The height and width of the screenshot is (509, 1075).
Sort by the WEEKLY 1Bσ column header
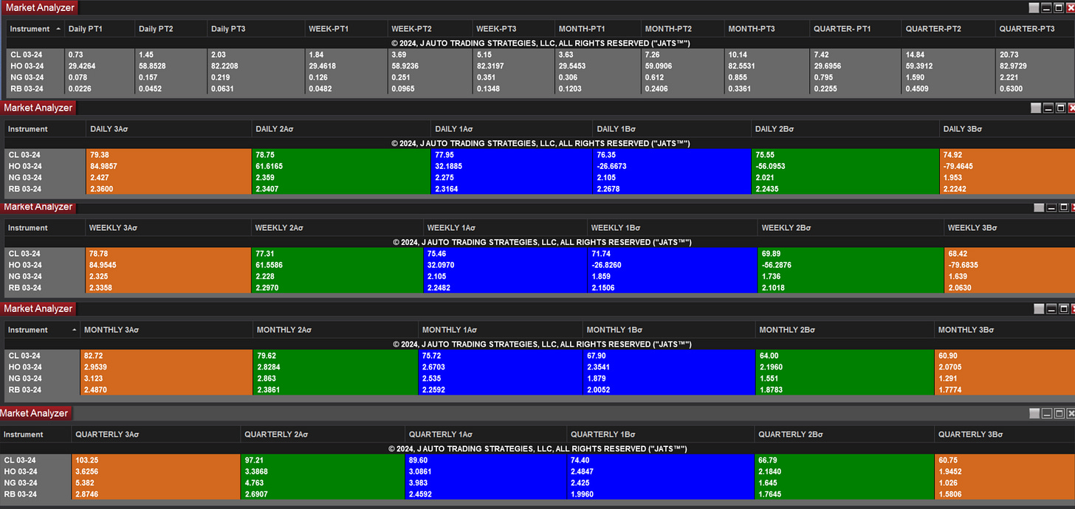point(673,228)
